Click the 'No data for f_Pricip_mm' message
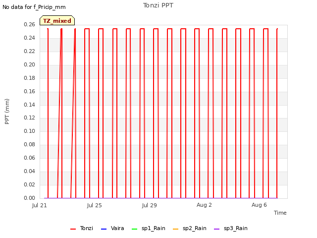 (34, 7)
